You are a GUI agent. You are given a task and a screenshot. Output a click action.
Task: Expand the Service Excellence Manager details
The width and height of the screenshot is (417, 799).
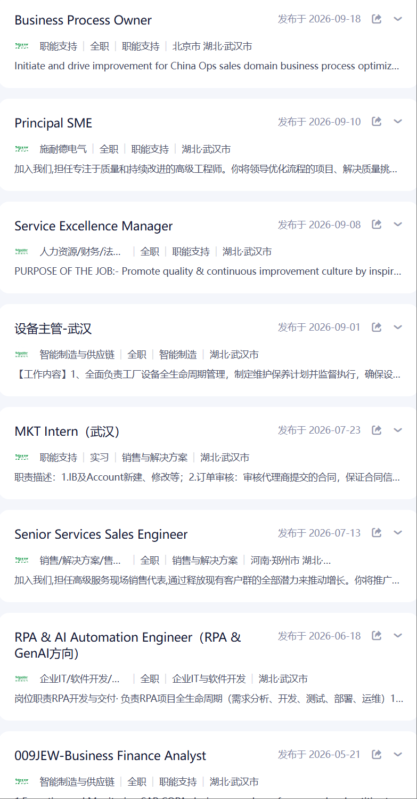tap(398, 225)
